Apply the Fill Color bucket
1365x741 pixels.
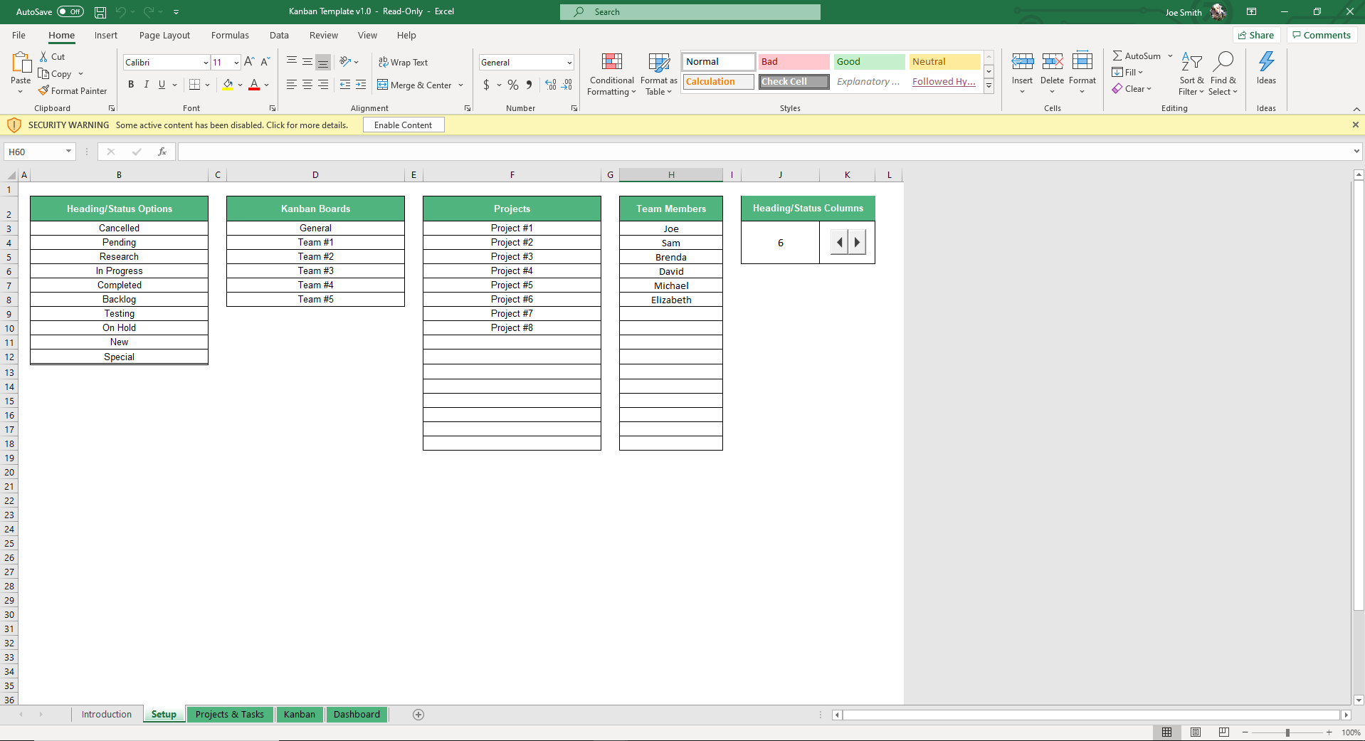tap(228, 85)
